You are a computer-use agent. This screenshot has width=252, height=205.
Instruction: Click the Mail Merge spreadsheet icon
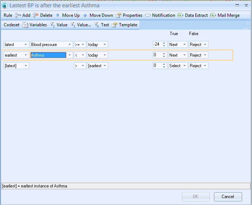213,15
